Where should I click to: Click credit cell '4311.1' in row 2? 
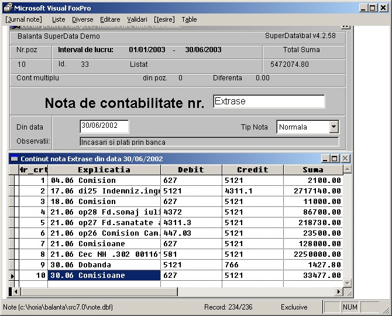(x=253, y=191)
